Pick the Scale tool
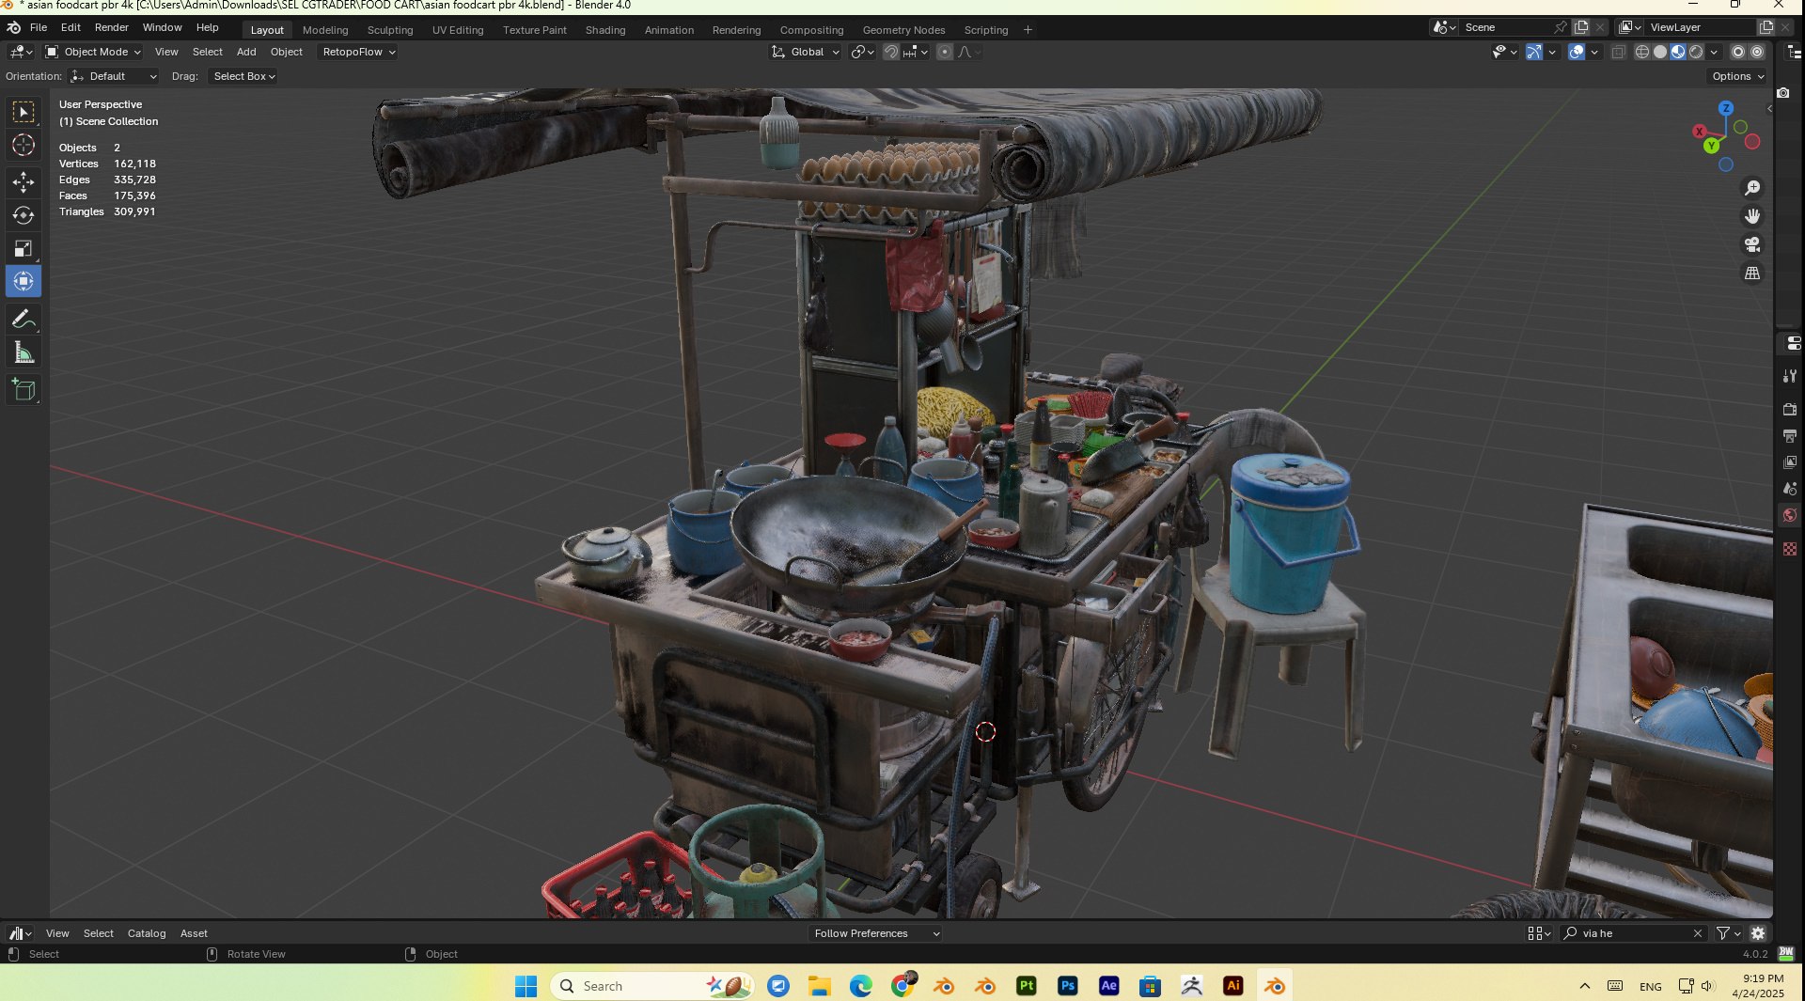This screenshot has height=1001, width=1805. click(x=24, y=248)
